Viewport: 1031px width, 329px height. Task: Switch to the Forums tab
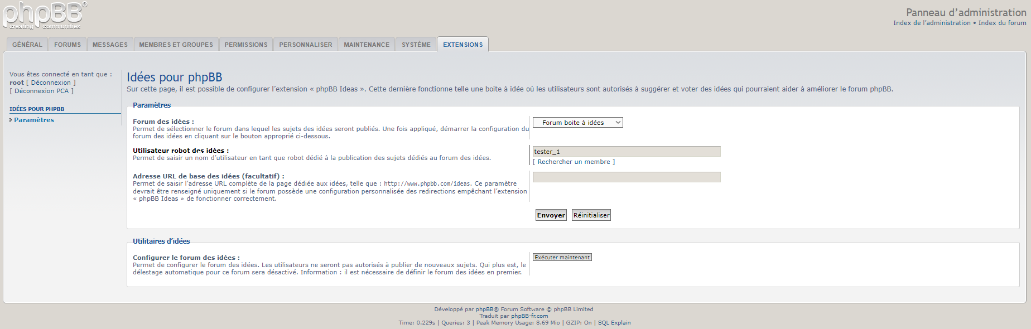pos(68,45)
